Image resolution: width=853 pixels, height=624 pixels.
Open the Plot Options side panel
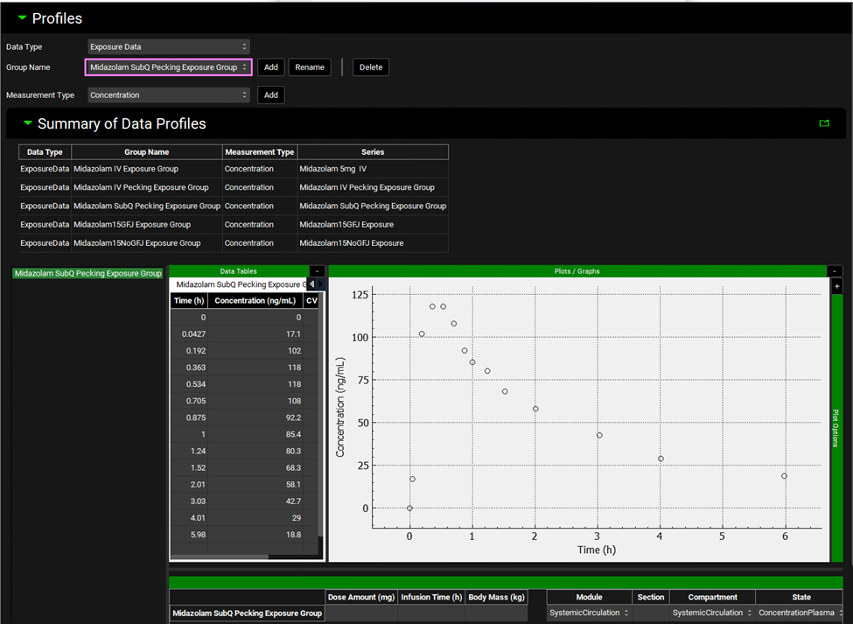coord(837,428)
